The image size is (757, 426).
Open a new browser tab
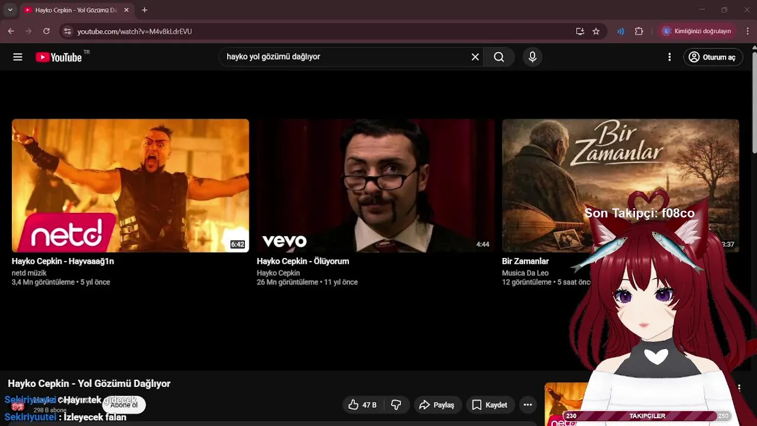[x=144, y=10]
